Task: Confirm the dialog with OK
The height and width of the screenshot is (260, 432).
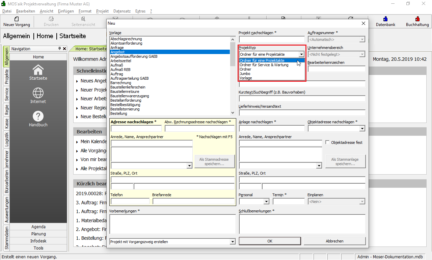Action: click(x=270, y=241)
